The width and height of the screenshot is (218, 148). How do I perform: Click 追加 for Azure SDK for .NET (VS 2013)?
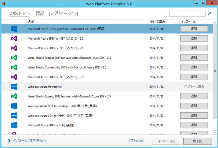194,48
